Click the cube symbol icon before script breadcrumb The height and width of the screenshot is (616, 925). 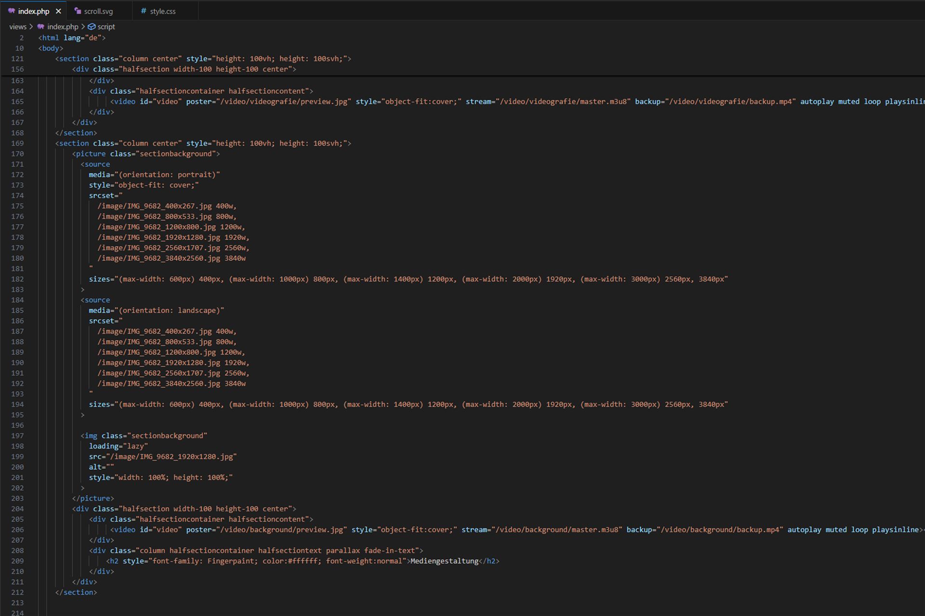[x=92, y=26]
